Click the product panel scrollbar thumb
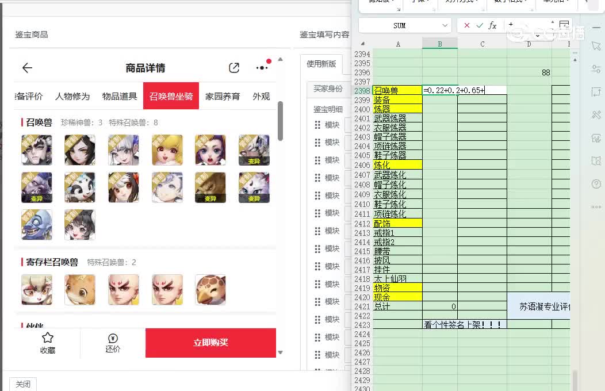 coord(281,121)
